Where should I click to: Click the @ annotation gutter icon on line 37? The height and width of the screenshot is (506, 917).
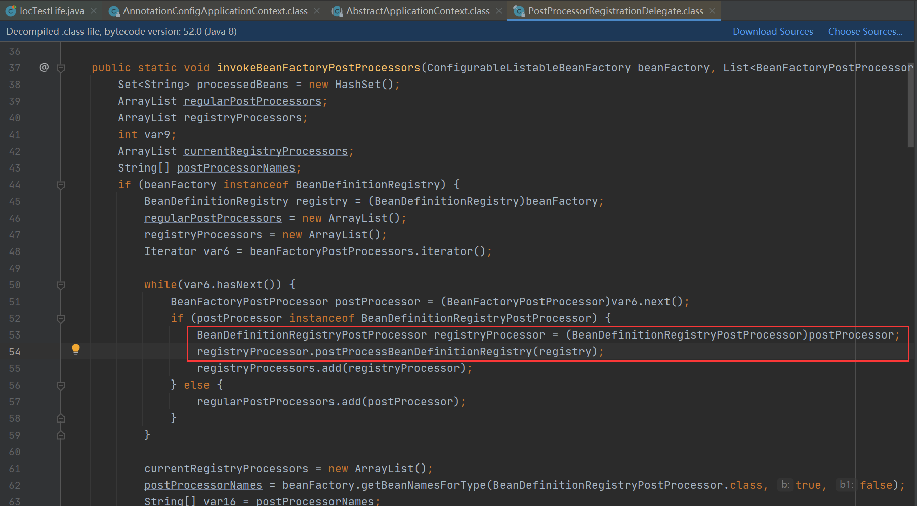[44, 67]
